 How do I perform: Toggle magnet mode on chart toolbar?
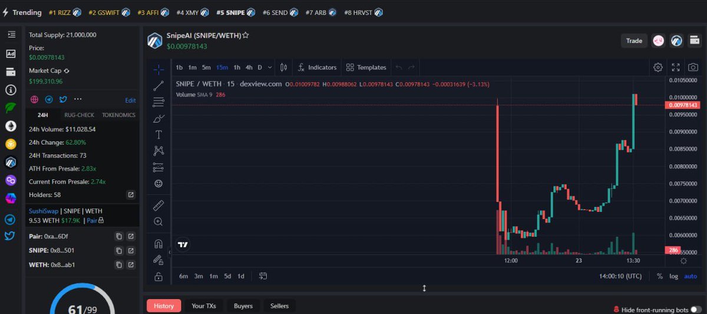(x=158, y=243)
